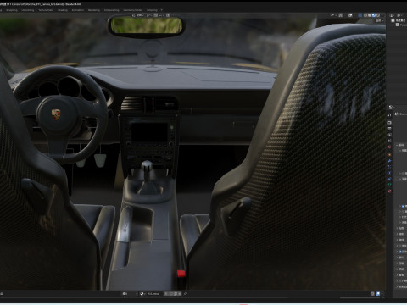The height and width of the screenshot is (305, 407).
Task: Open the Geometry Nodes workspace tab
Action: tap(133, 10)
